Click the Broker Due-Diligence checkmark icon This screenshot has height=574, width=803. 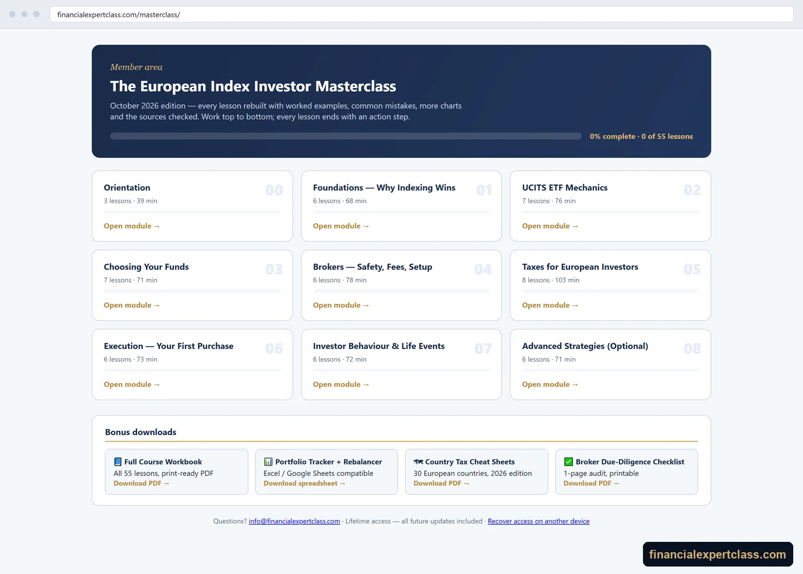pos(568,462)
